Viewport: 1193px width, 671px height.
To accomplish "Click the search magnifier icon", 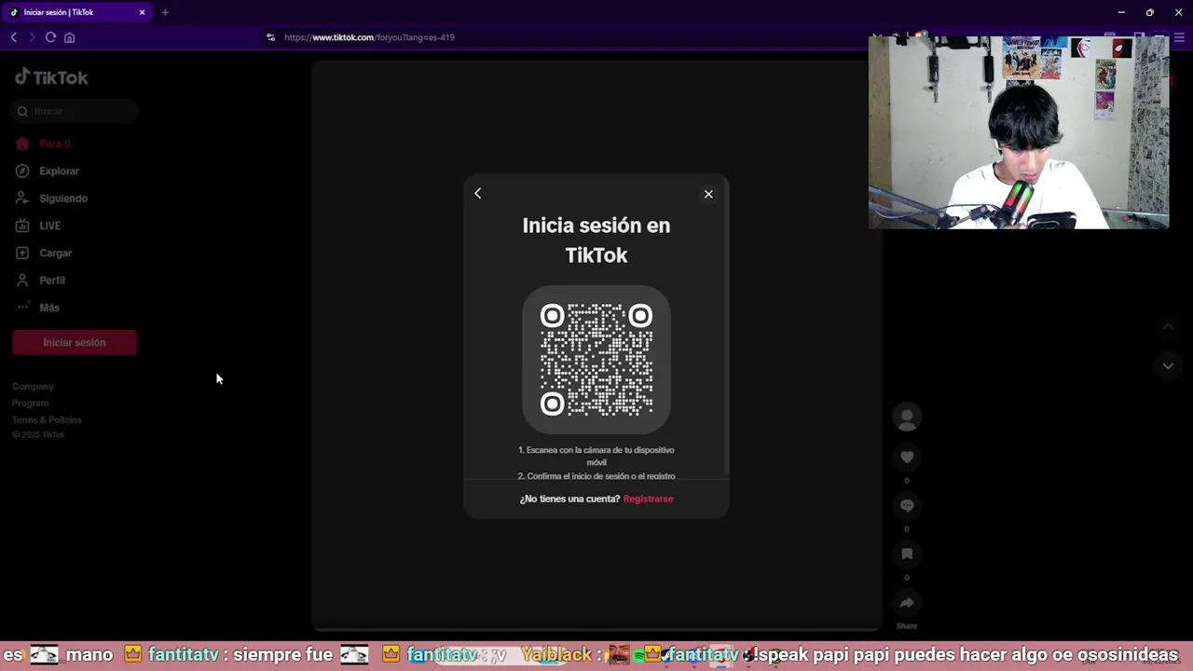I will click(22, 112).
